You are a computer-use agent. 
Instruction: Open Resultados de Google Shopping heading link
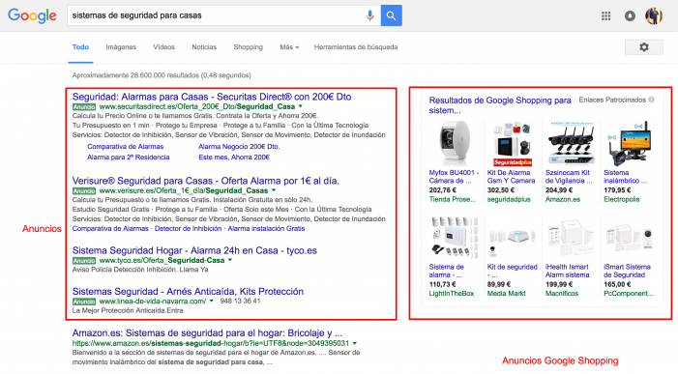tap(500, 105)
